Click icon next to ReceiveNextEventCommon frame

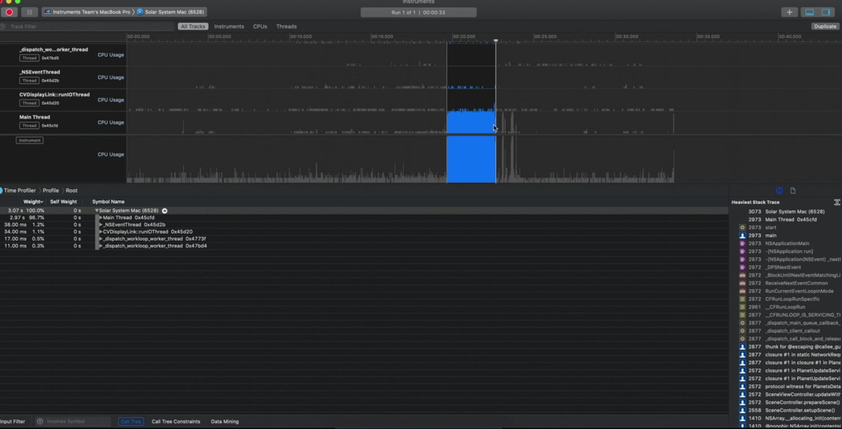(x=742, y=283)
